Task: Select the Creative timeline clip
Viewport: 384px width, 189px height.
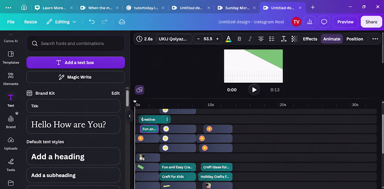Action: pyautogui.click(x=155, y=119)
